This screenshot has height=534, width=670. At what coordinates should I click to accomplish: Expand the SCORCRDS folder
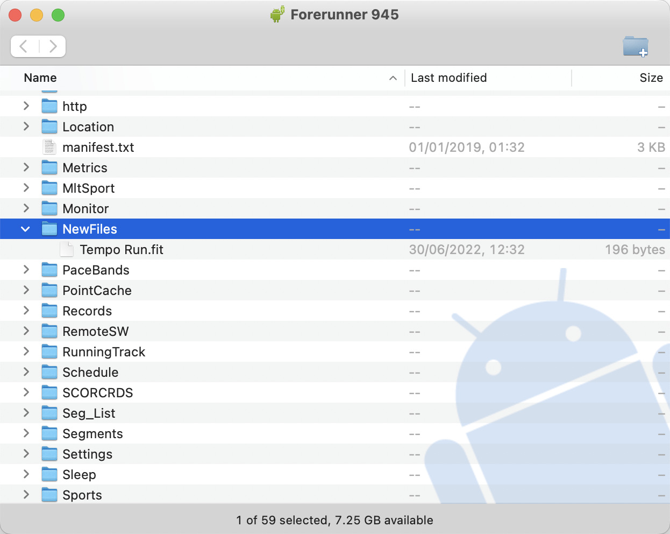click(26, 392)
